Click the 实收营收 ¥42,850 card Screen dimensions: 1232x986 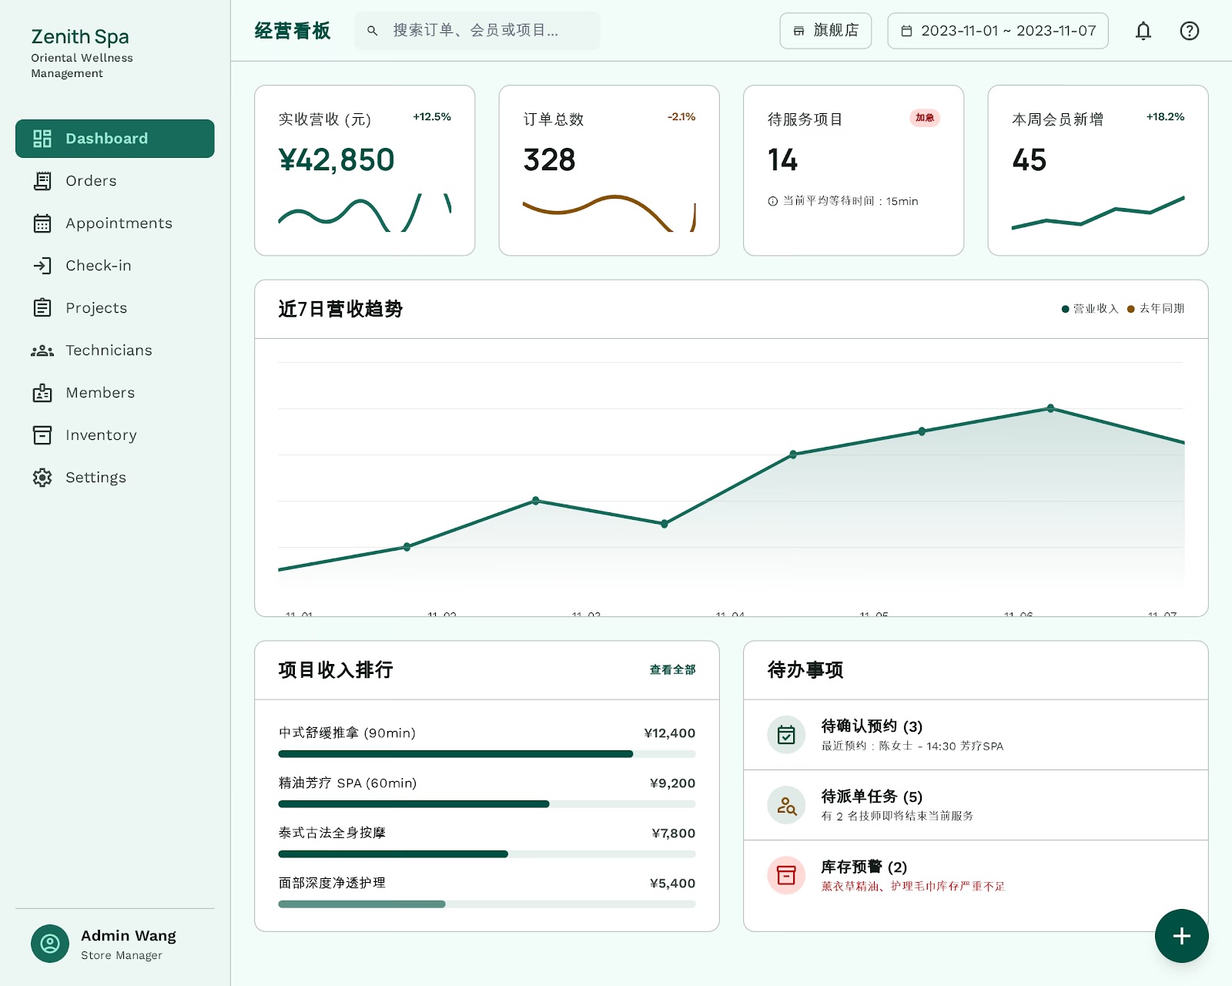[x=365, y=170]
